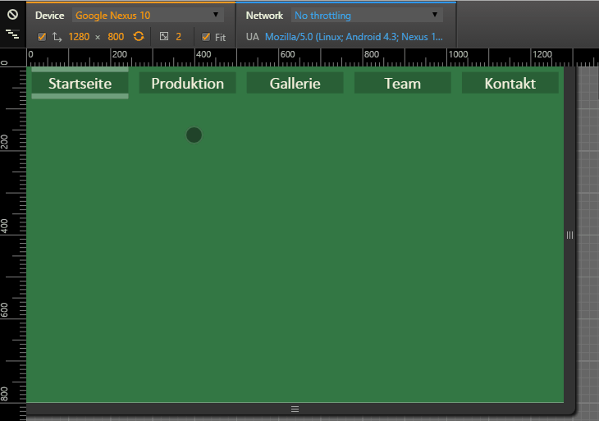Click the reset emulation circle-slash icon
599x421 pixels.
pos(12,15)
